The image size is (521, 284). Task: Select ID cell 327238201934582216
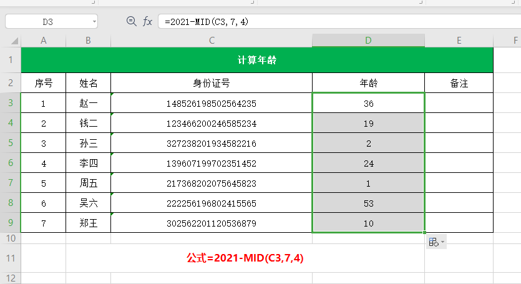(212, 143)
